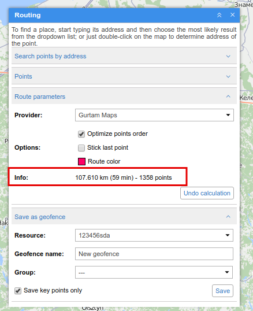
Task: Expand the Points section chevron
Action: coord(228,76)
